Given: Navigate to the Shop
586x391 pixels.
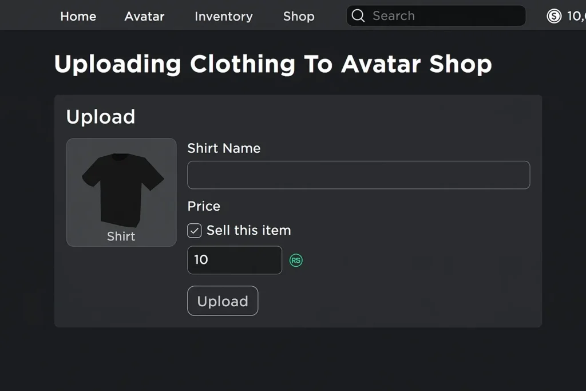Looking at the screenshot, I should (299, 17).
